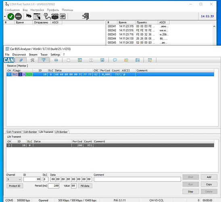The height and width of the screenshot is (202, 221).
Task: Switch to the CAN Bomber tab
Action: [30, 132]
